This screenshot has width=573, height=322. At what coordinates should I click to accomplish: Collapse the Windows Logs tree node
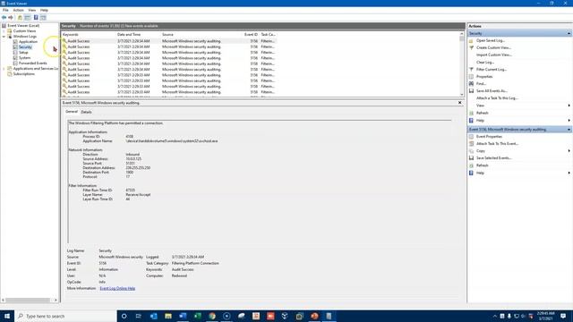click(4, 37)
